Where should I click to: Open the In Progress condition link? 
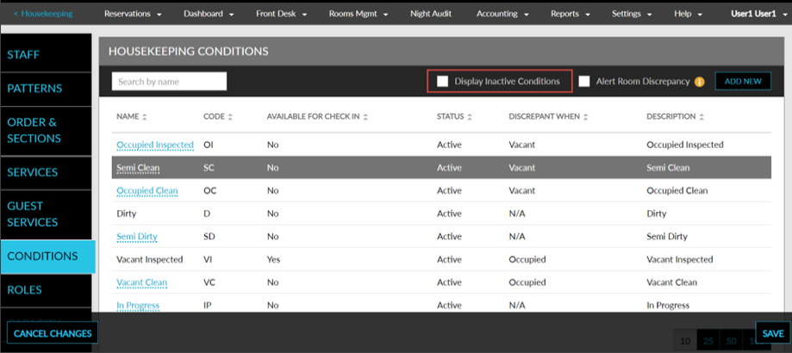click(138, 306)
